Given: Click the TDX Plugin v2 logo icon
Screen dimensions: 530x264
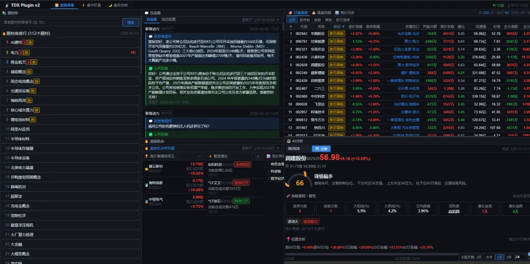Looking at the screenshot, I should (x=7, y=5).
